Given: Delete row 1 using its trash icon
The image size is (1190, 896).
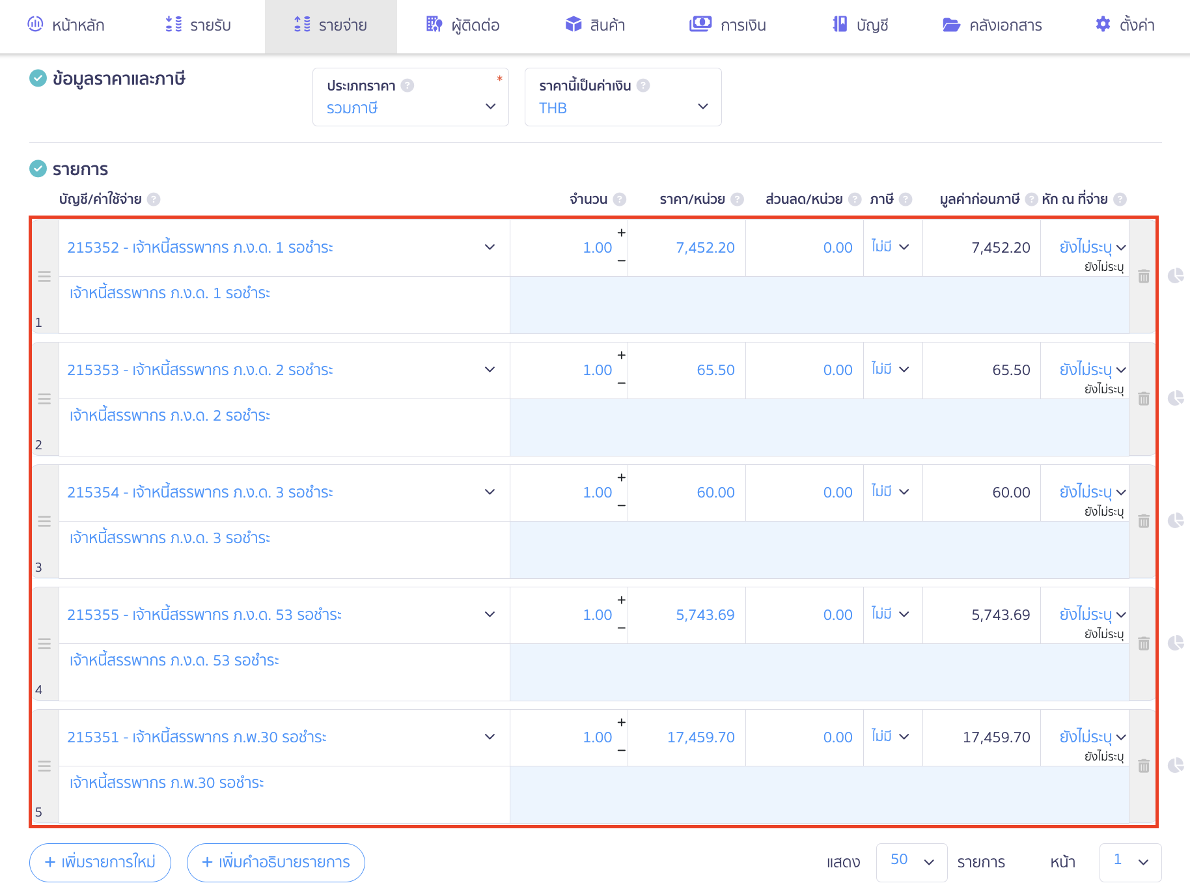Looking at the screenshot, I should 1143,277.
